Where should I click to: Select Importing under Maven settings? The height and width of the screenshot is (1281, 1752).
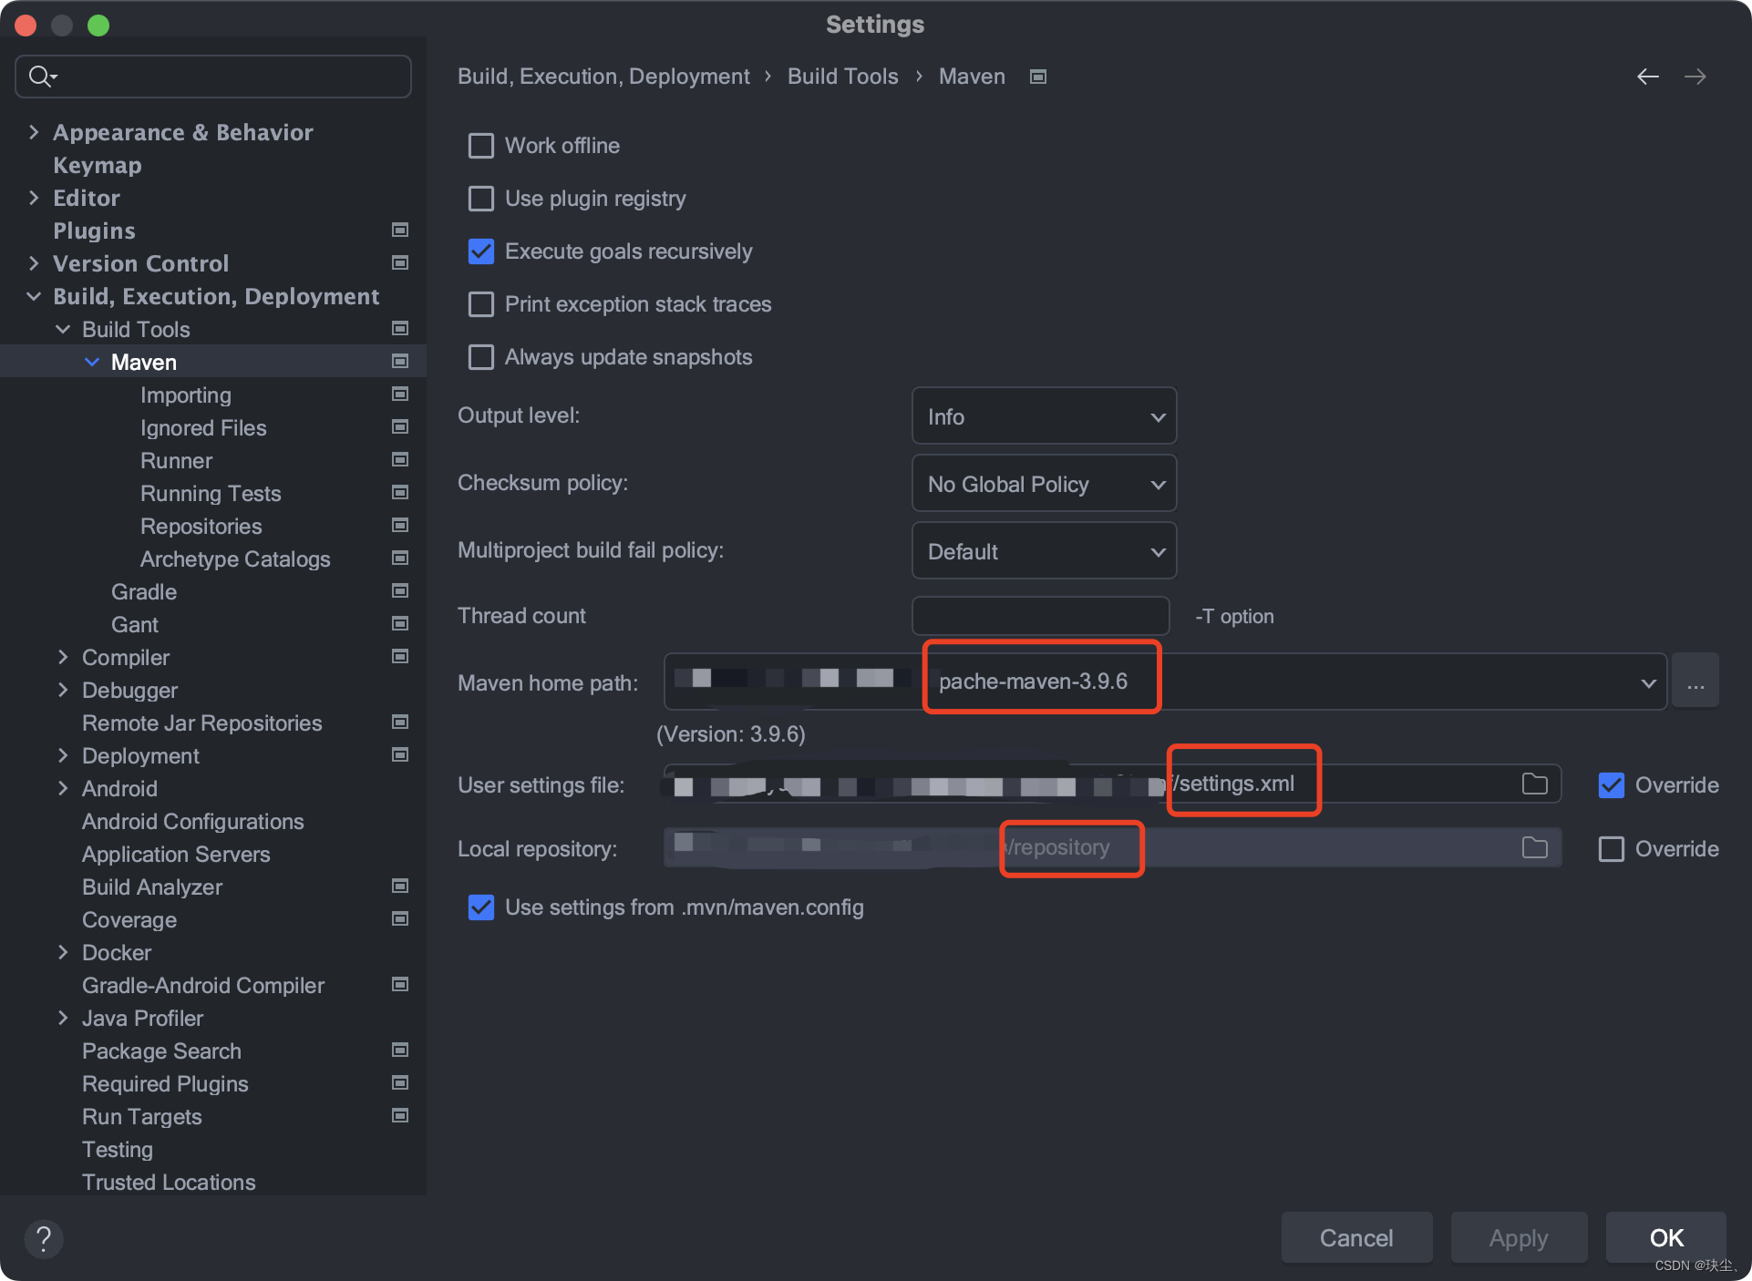coord(185,395)
